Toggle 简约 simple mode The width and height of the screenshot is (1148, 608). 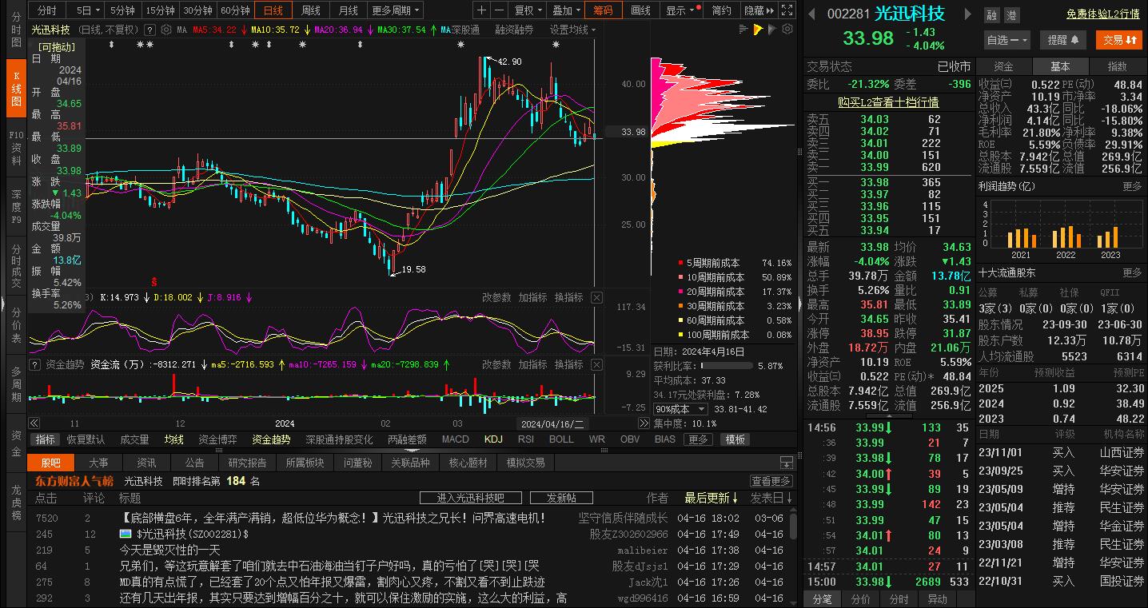(721, 10)
